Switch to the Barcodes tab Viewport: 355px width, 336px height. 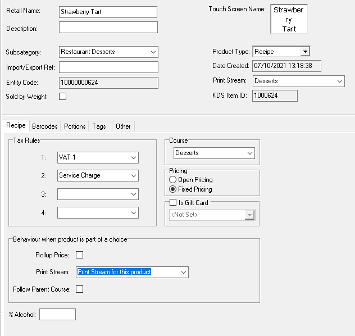point(44,126)
